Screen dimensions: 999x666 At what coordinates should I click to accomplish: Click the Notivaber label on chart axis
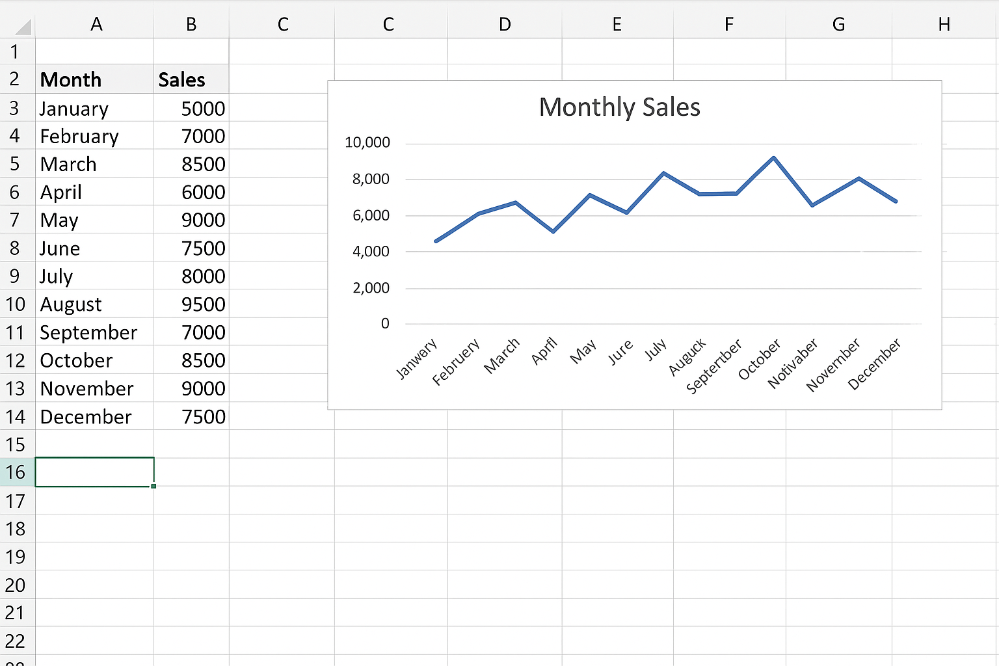[x=792, y=364]
